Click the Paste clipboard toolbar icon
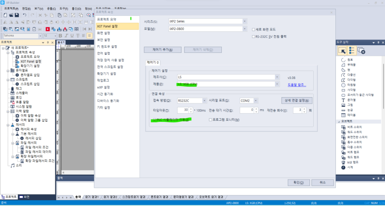385x206 pixels. click(60, 15)
